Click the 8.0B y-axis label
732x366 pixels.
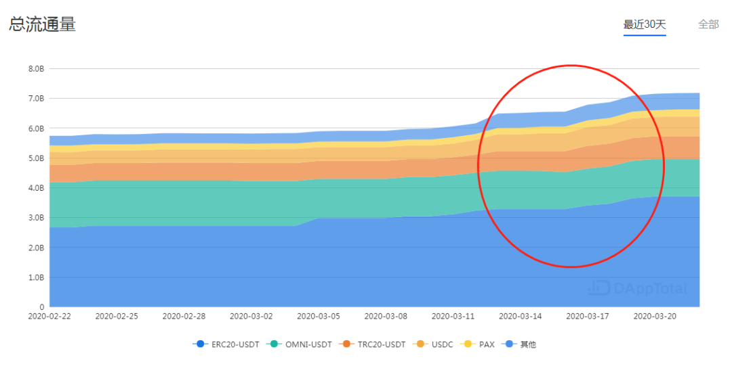36,68
